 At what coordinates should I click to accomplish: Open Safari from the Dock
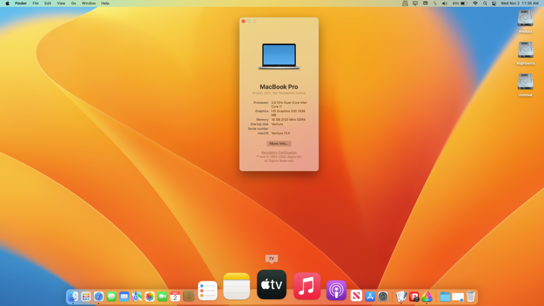pos(98,296)
